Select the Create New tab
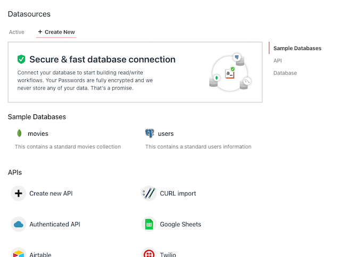 tap(56, 32)
